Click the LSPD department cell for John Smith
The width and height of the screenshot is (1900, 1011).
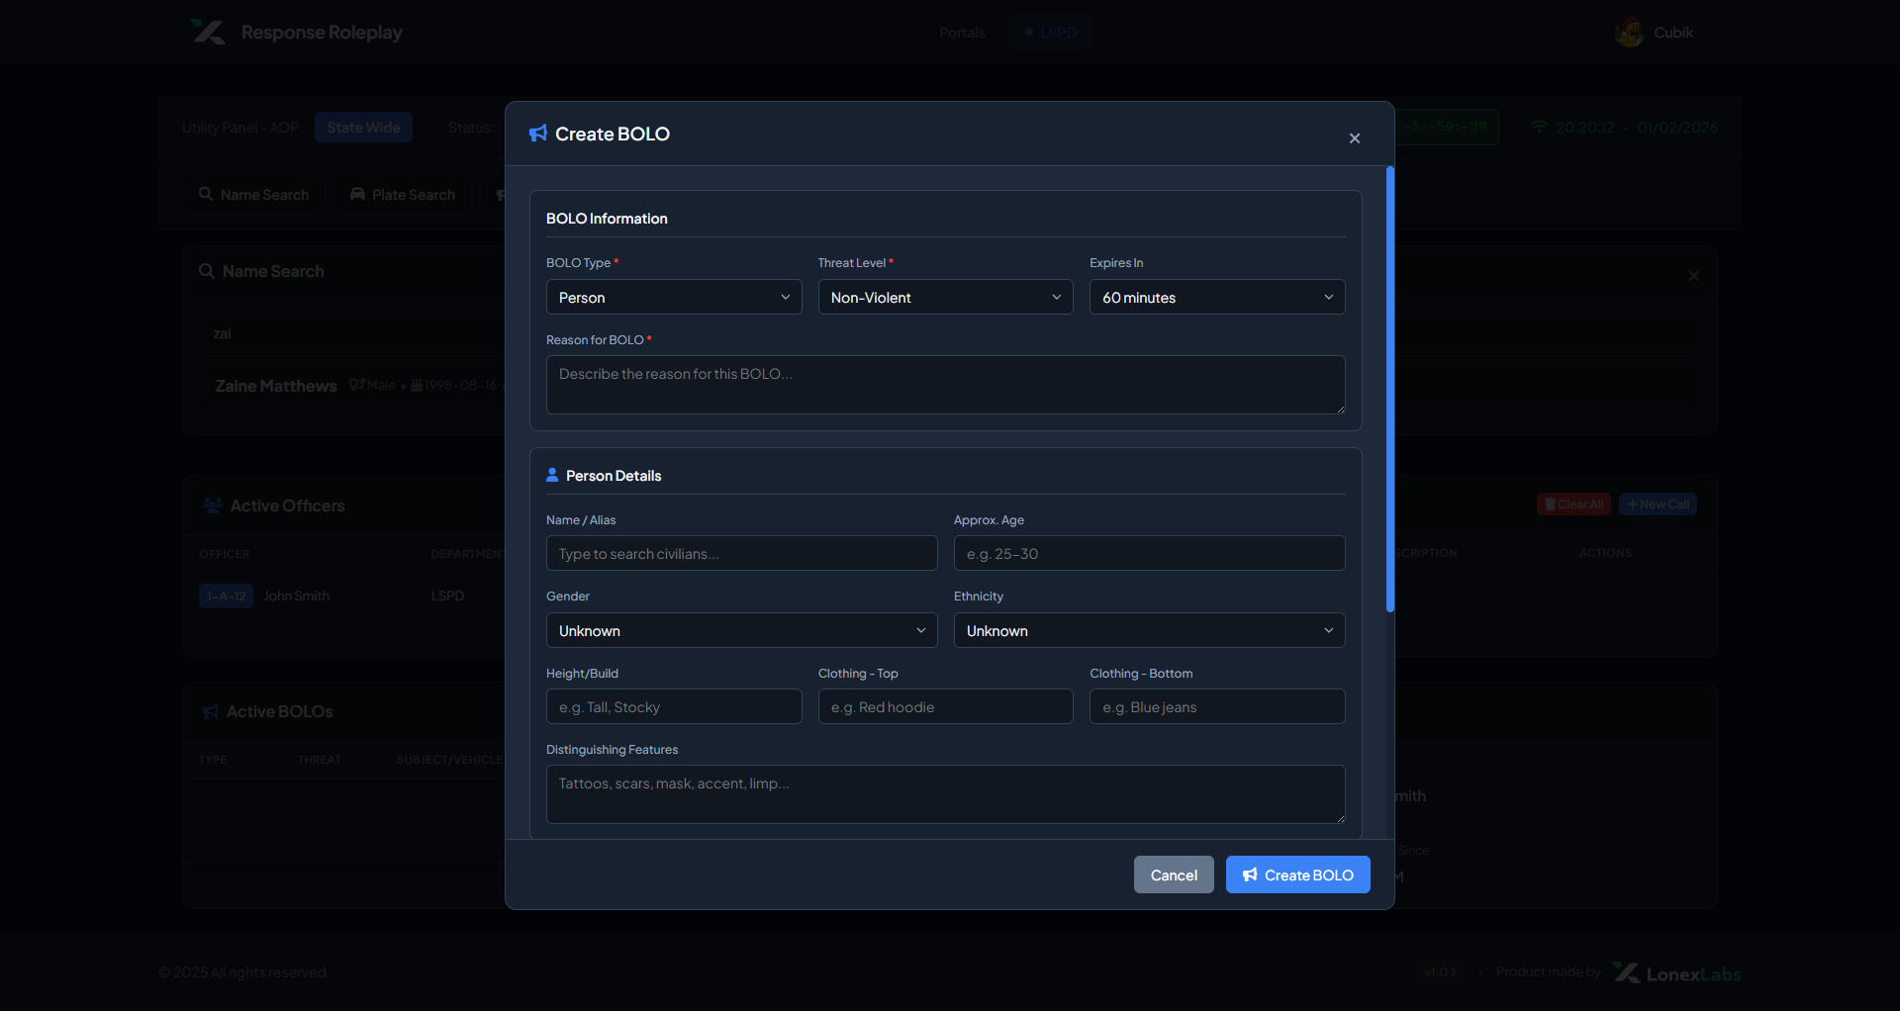pos(447,596)
